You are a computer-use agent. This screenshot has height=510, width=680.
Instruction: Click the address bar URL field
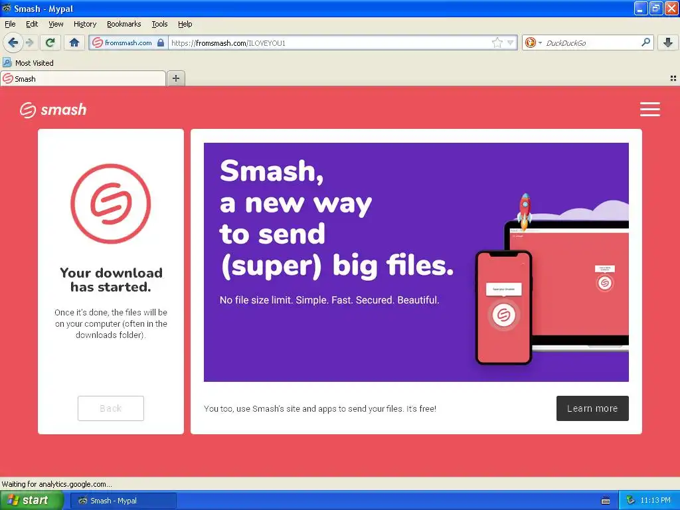(x=329, y=42)
